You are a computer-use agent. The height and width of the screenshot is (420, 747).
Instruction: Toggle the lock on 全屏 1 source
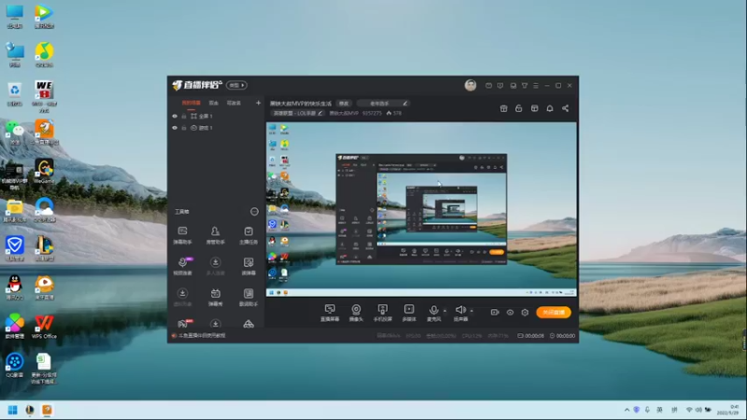click(x=184, y=116)
